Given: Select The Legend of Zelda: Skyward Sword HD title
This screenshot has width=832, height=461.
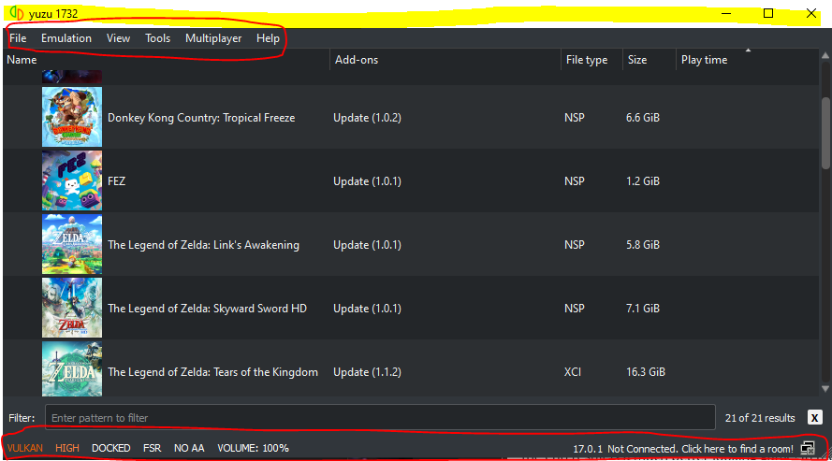Looking at the screenshot, I should coord(207,309).
